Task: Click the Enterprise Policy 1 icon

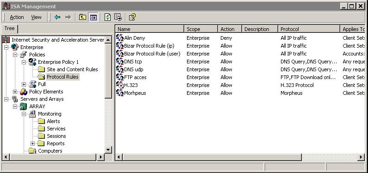Action: 32,62
